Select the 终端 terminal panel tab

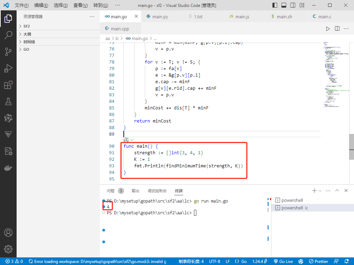click(x=179, y=191)
